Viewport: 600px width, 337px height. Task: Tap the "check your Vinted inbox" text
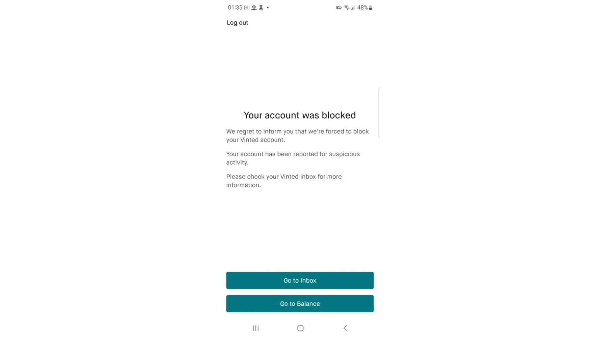coord(283,181)
